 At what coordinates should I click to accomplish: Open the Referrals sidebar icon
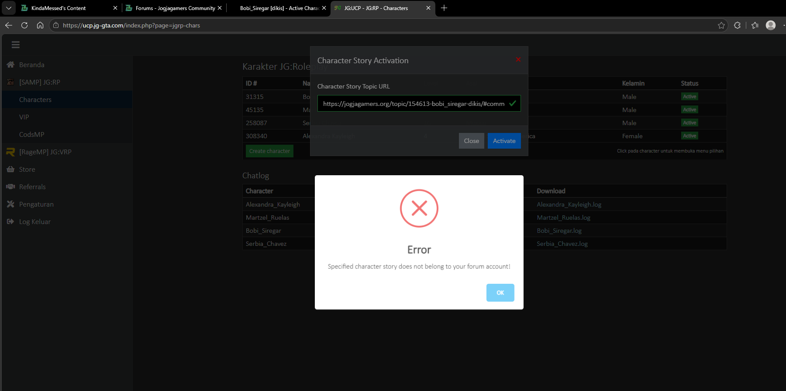click(x=10, y=187)
